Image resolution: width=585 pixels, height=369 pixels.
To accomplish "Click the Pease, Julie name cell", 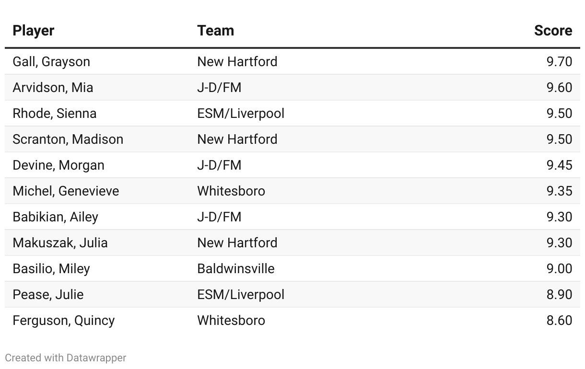I will coord(48,295).
